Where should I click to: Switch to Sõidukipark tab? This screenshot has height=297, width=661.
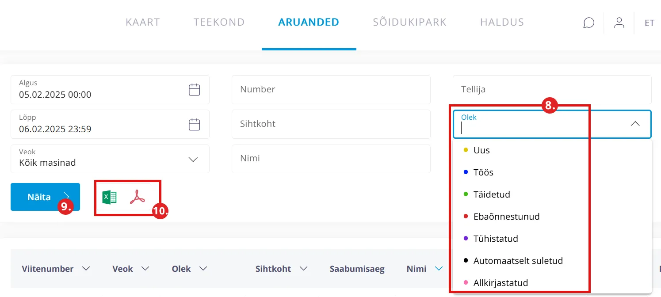[x=409, y=22]
